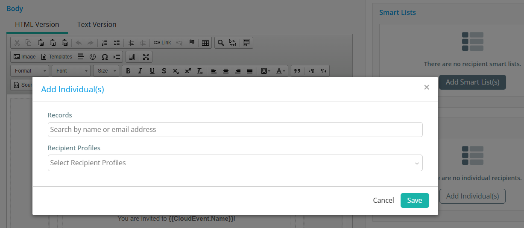This screenshot has width=524, height=228.
Task: Click the Save button in the dialog
Action: tap(414, 200)
